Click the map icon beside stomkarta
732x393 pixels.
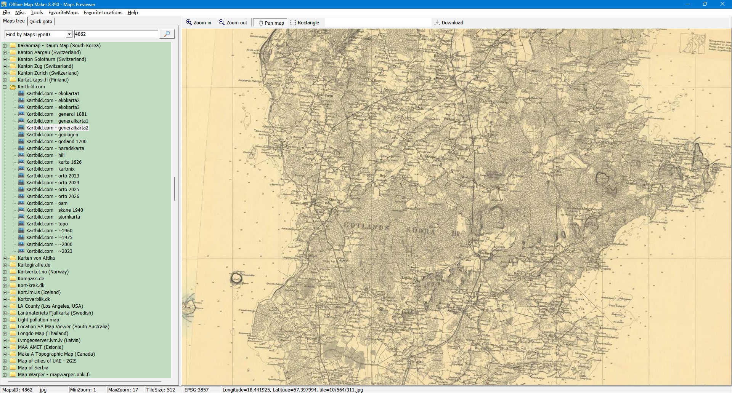[21, 217]
